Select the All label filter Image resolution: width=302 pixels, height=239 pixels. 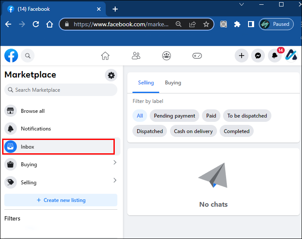point(140,115)
